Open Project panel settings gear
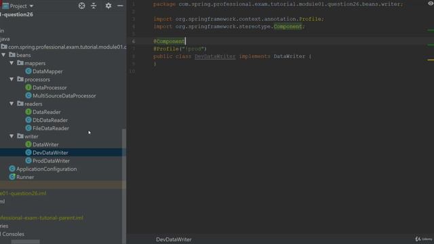 click(x=108, y=5)
